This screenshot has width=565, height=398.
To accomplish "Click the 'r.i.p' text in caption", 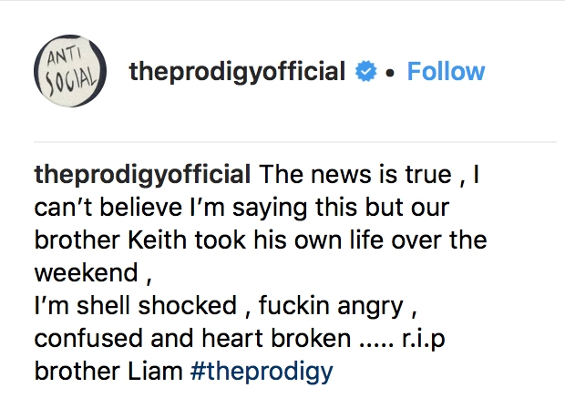I will [423, 340].
